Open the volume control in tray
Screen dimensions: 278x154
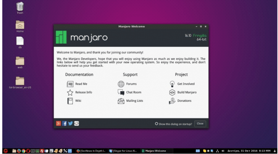223,151
